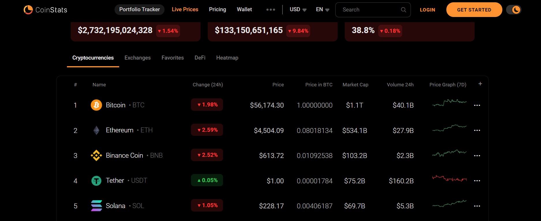Sort by Volume 24h header
This screenshot has width=541, height=221.
[x=400, y=85]
